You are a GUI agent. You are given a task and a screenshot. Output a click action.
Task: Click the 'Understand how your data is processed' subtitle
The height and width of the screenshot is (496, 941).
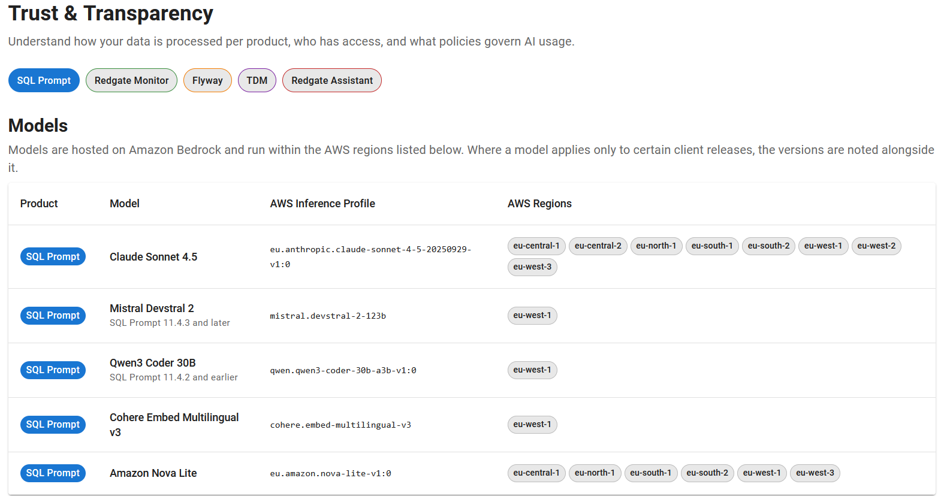(x=291, y=41)
